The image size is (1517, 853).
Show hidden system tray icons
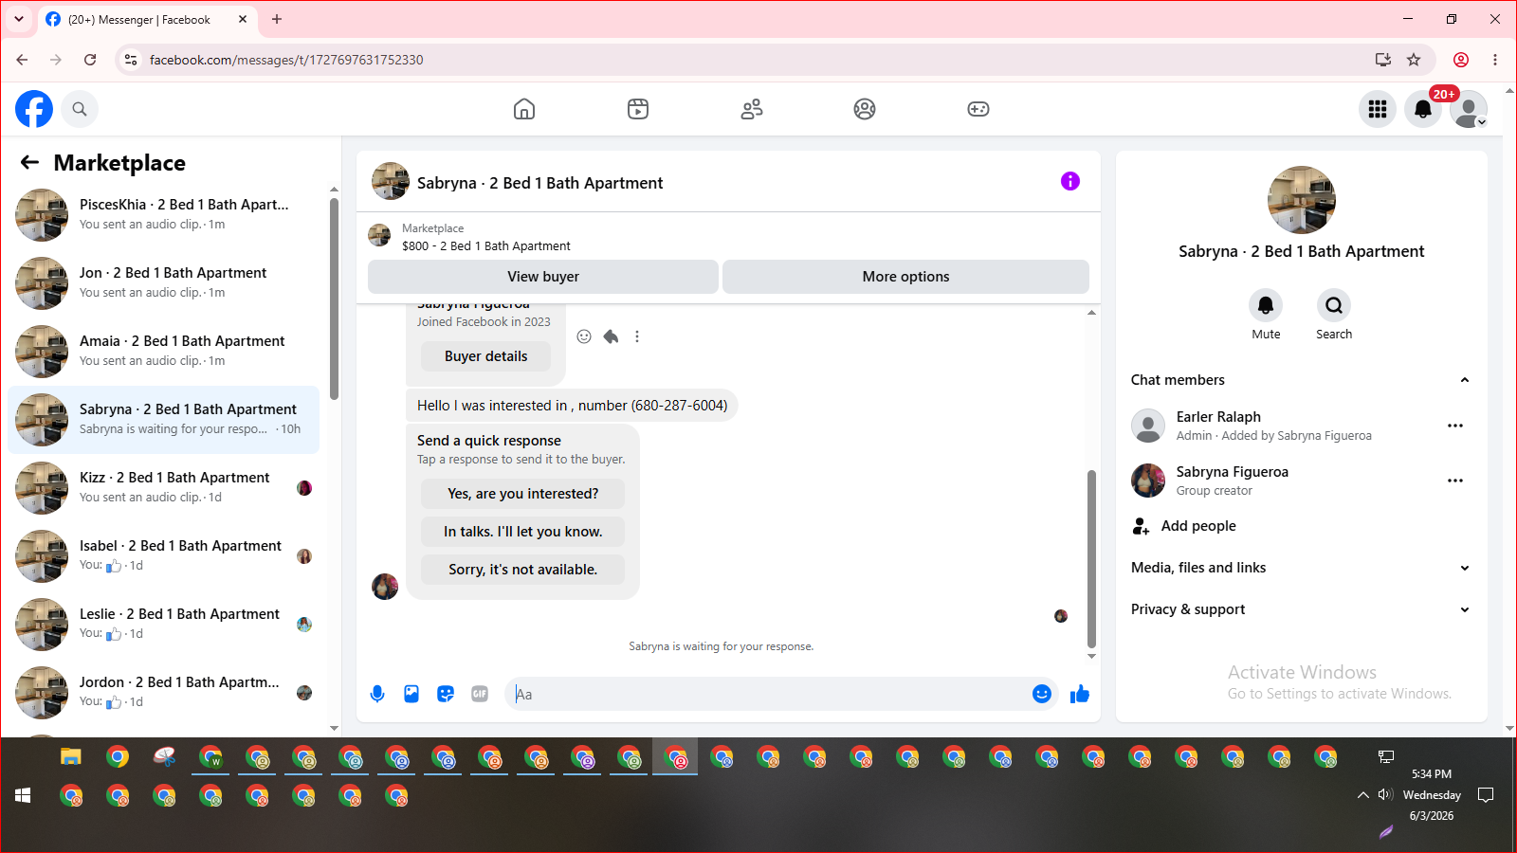tap(1362, 795)
